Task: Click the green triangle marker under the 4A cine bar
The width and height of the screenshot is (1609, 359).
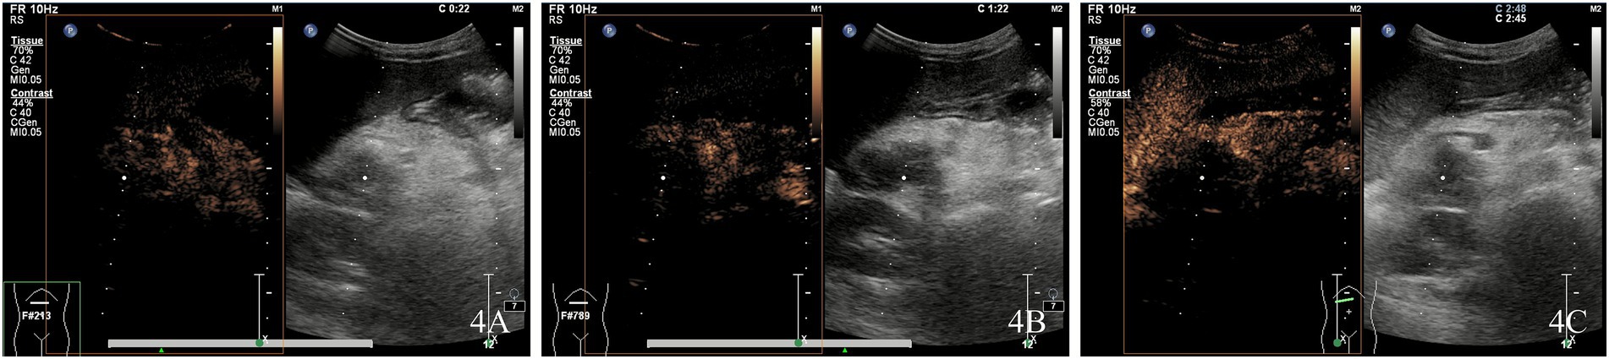Action: pyautogui.click(x=162, y=350)
